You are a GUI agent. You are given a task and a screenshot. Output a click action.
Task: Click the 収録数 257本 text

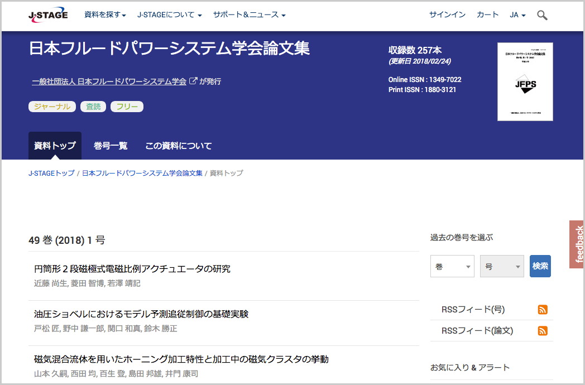click(x=415, y=50)
